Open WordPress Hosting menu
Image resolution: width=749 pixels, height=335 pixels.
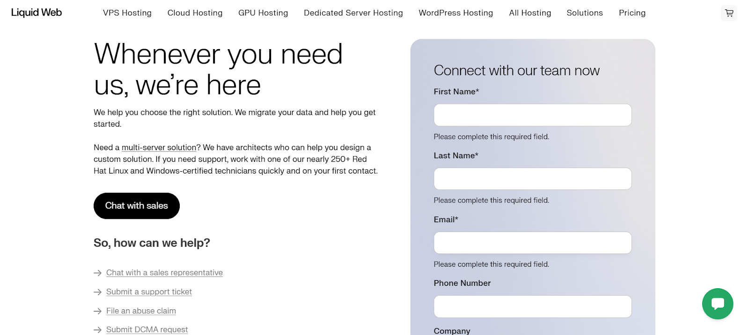coord(456,13)
